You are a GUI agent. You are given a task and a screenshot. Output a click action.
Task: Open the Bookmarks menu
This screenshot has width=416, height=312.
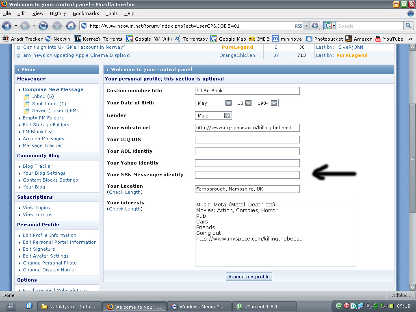[x=86, y=13]
